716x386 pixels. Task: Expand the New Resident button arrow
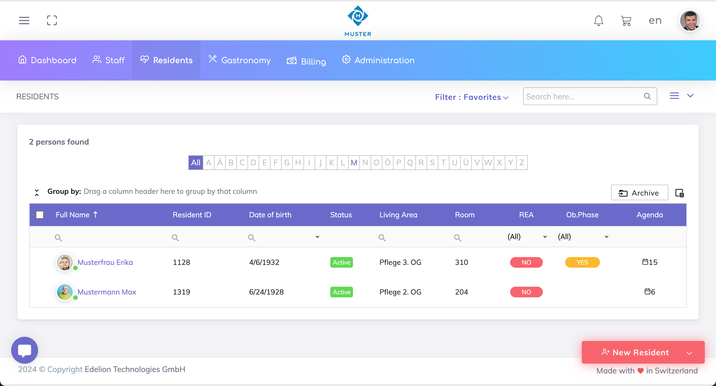[x=689, y=353]
